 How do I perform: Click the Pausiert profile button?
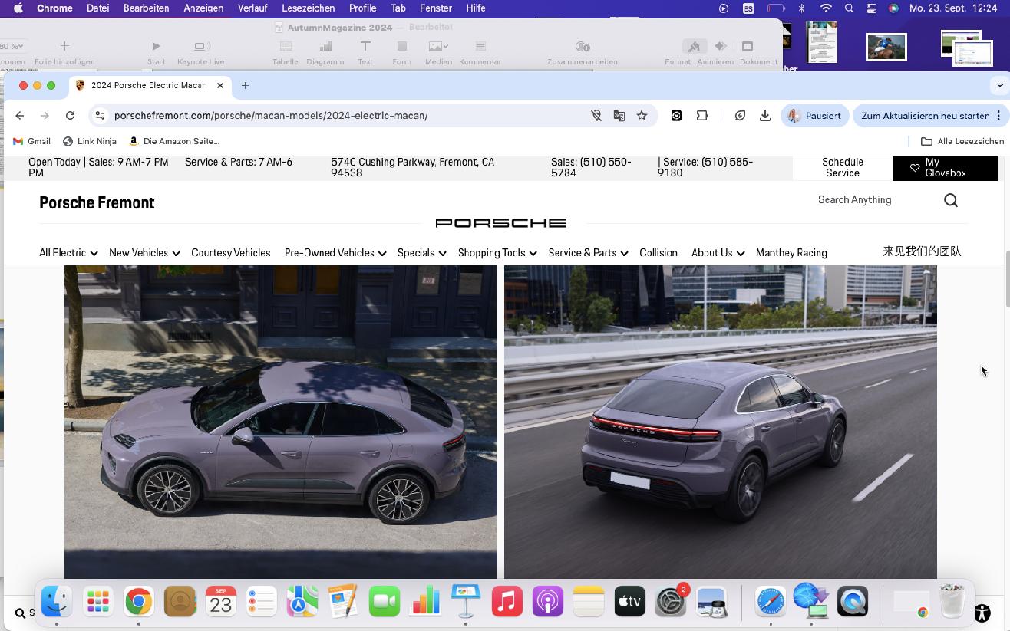click(x=815, y=116)
